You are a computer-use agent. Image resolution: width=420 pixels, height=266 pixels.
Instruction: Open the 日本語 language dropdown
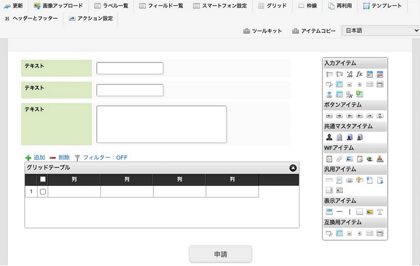tap(381, 31)
